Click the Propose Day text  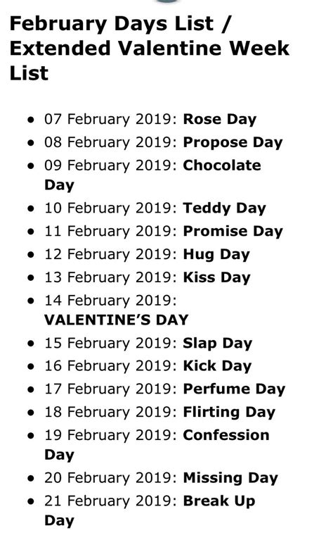pos(233,142)
